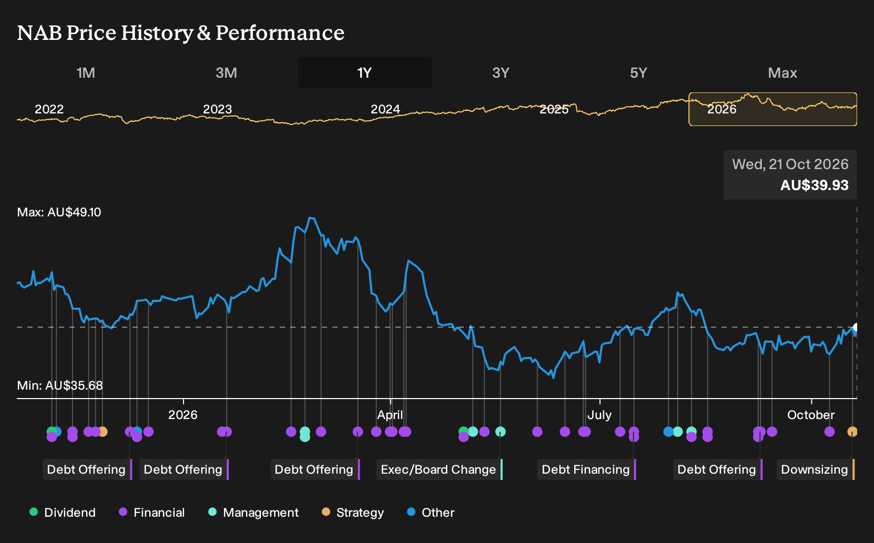Choose the 5Y time range tab
Viewport: 874px width, 543px height.
click(638, 72)
